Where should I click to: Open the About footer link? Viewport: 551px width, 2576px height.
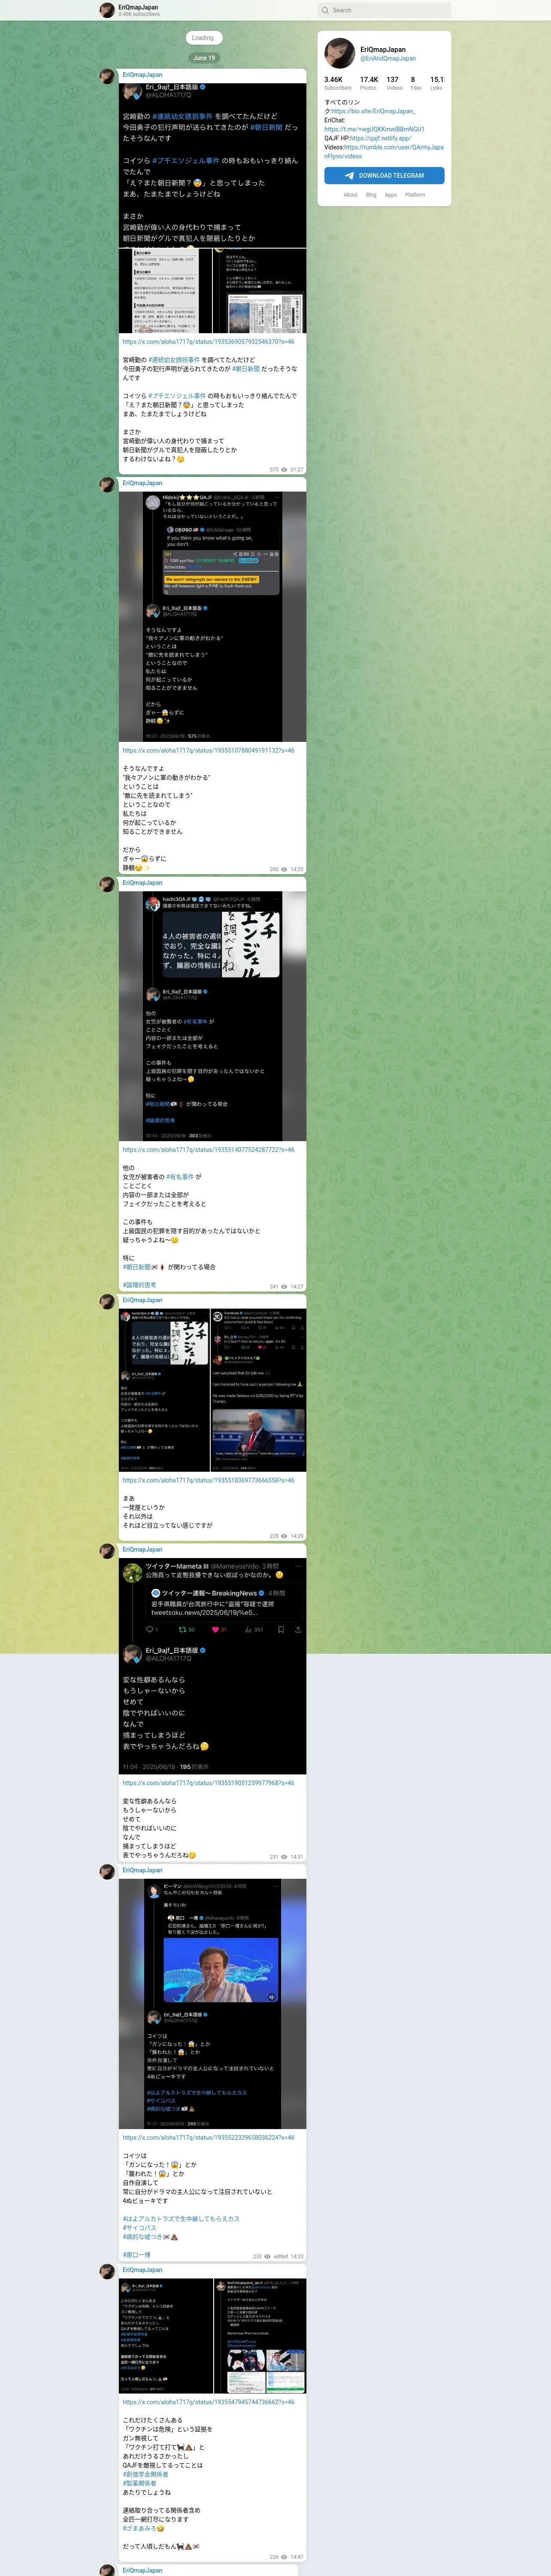[350, 195]
